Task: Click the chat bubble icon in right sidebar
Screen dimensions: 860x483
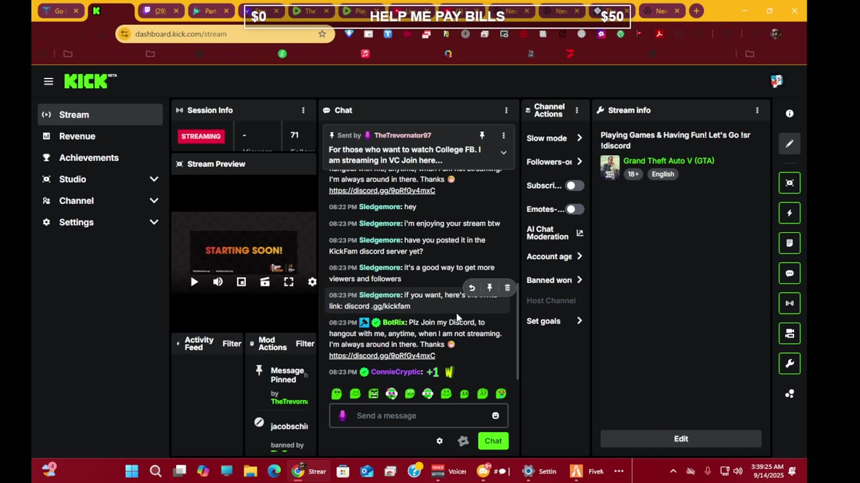Action: 789,273
